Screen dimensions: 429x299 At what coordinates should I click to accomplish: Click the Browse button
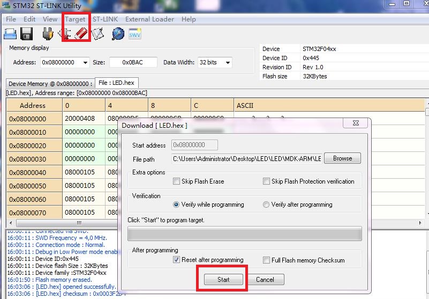pyautogui.click(x=343, y=158)
